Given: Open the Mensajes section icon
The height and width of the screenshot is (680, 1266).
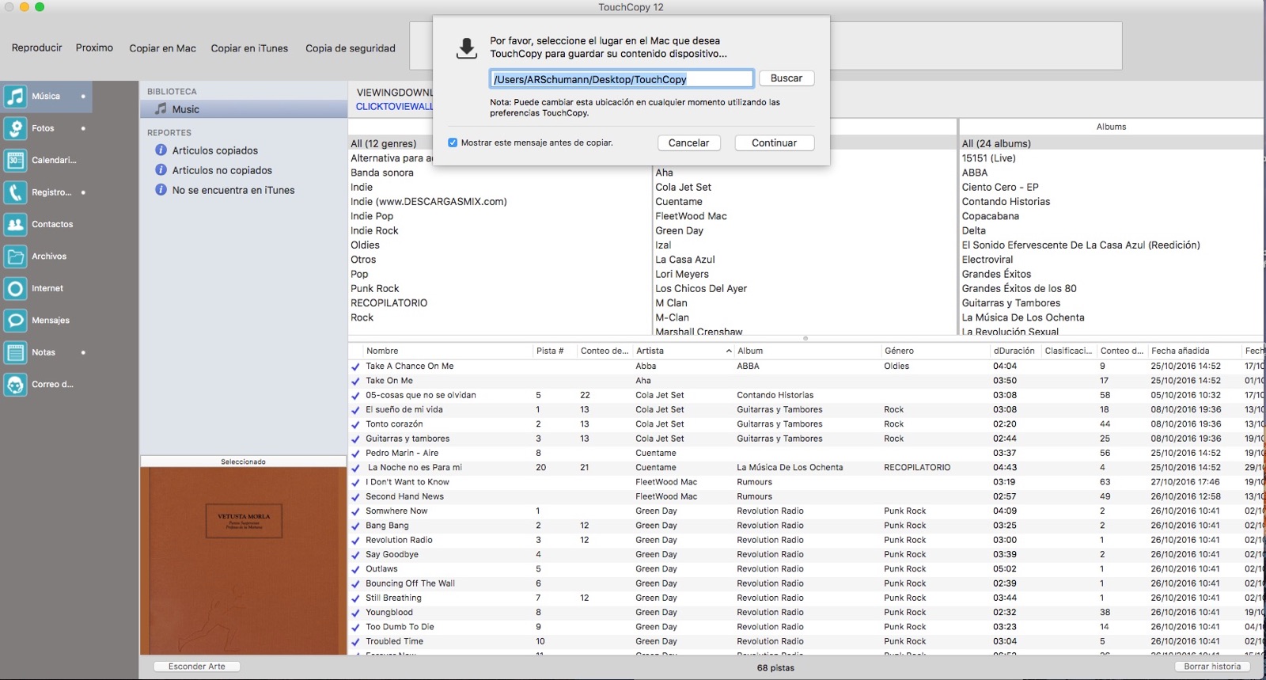Looking at the screenshot, I should pos(15,321).
